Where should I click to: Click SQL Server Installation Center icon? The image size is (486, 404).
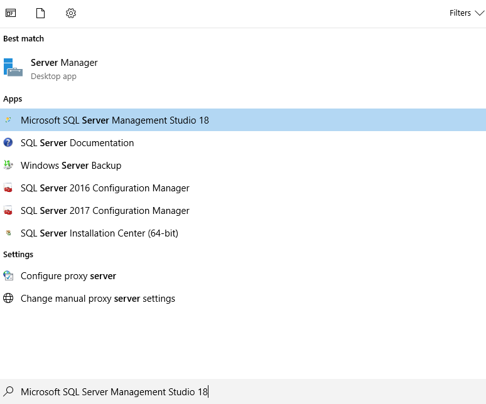[x=8, y=233]
